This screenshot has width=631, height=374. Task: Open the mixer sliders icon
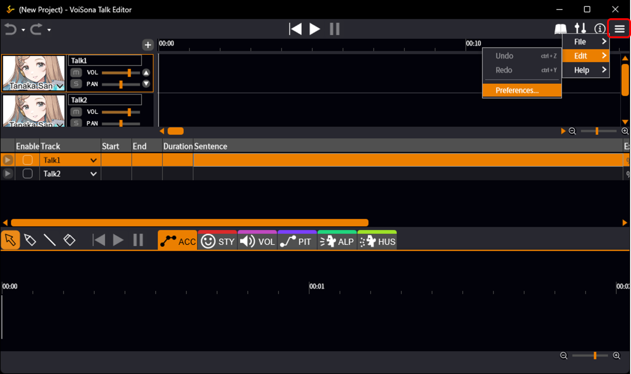[x=581, y=29]
